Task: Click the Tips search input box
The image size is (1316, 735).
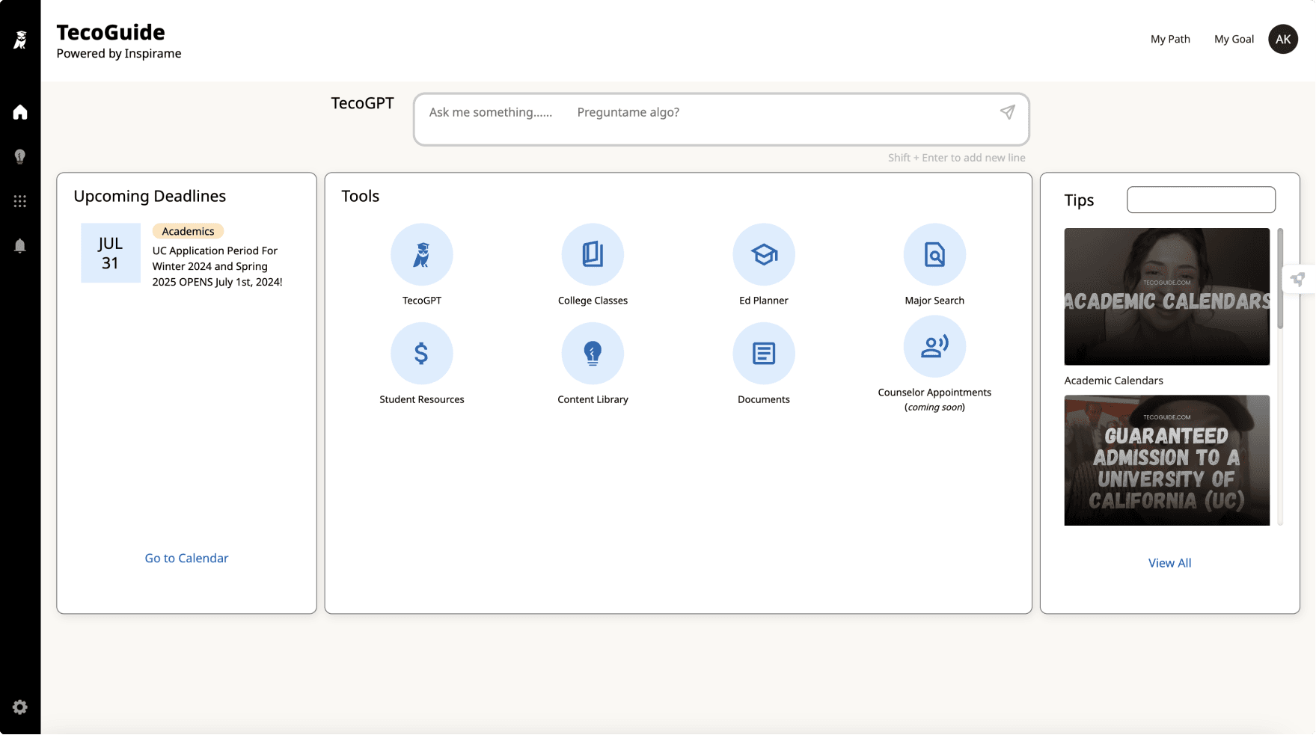Action: pyautogui.click(x=1201, y=200)
